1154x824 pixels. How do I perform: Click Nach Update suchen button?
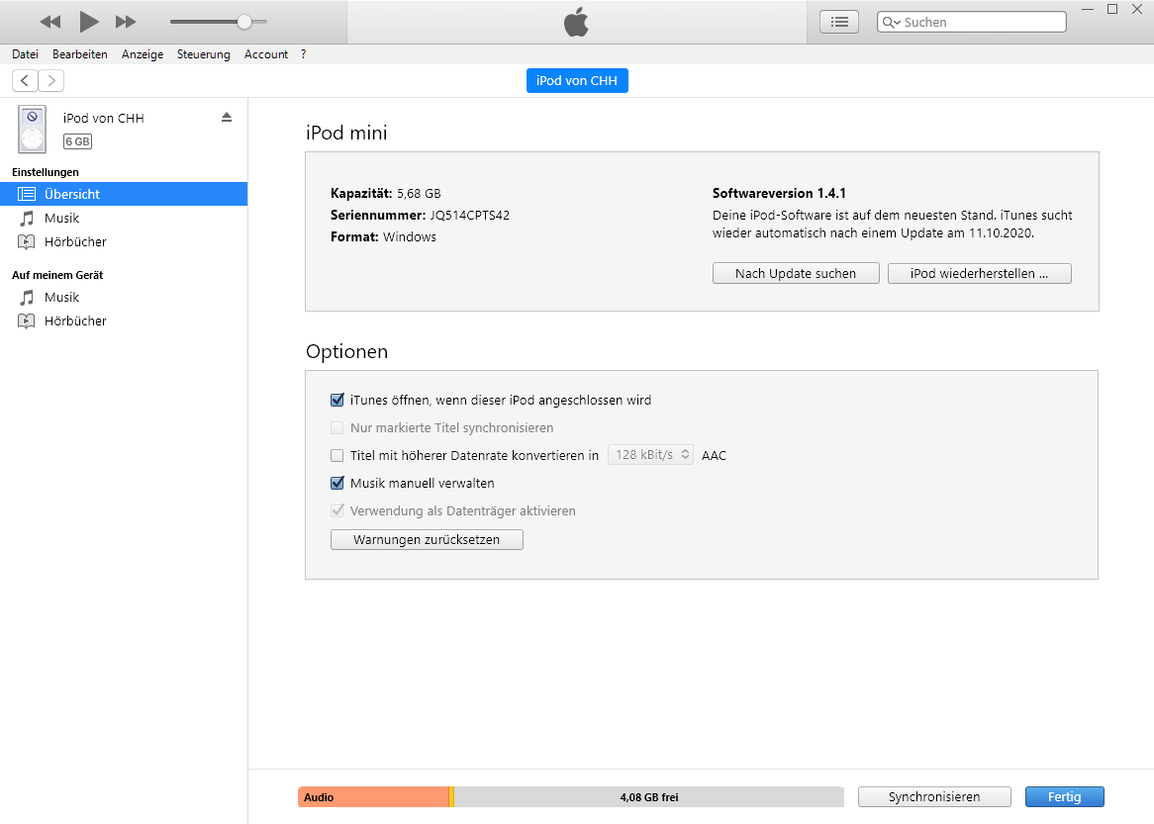(x=796, y=274)
